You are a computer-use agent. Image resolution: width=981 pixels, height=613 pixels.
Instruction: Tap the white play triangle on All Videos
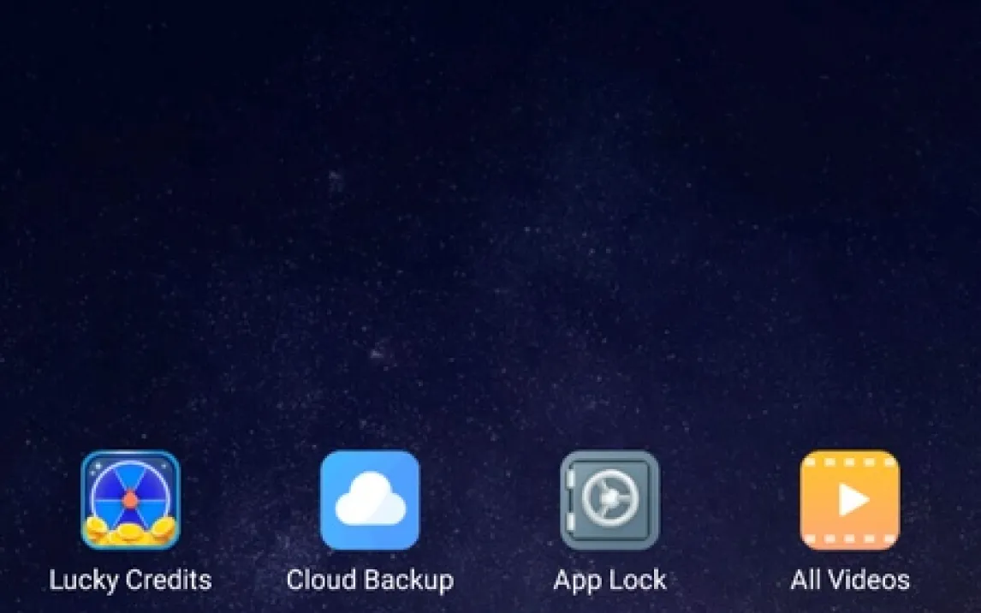tap(852, 500)
